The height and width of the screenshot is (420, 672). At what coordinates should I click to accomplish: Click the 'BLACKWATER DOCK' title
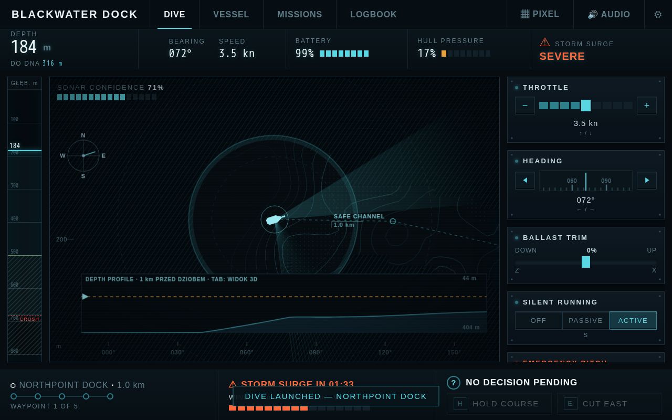(75, 14)
